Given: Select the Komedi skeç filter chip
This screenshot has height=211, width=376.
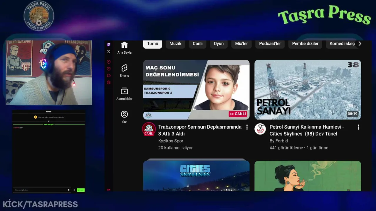Looking at the screenshot, I should click(x=342, y=44).
